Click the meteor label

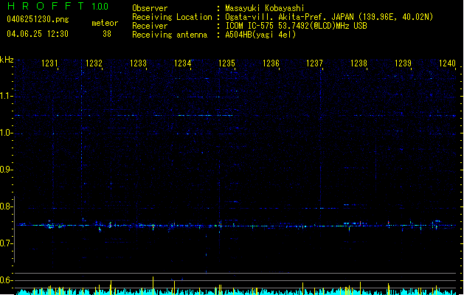pos(105,23)
